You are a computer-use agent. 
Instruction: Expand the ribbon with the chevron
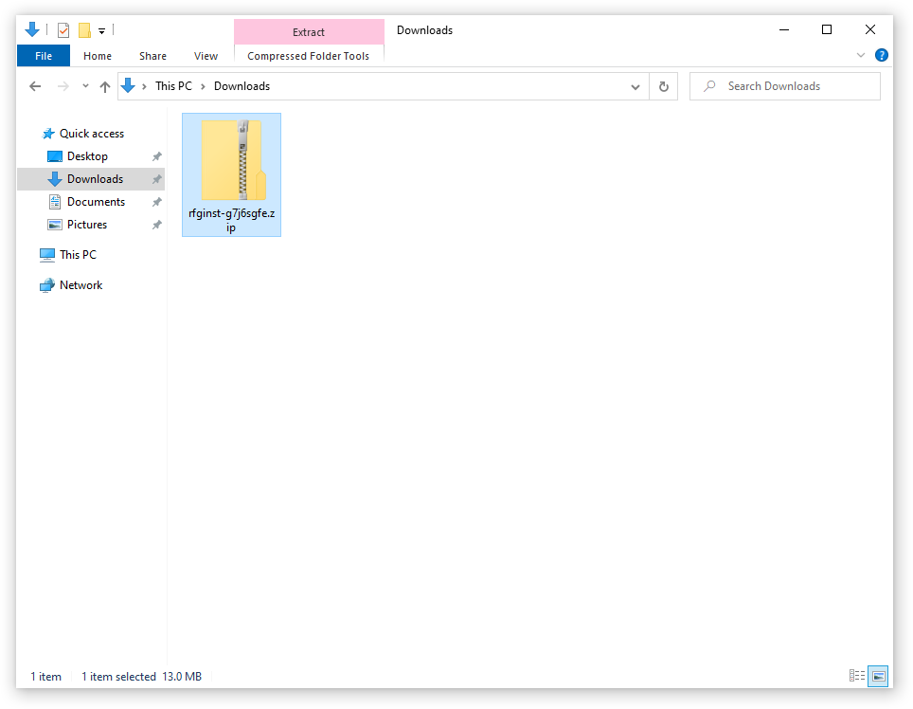pyautogui.click(x=861, y=55)
